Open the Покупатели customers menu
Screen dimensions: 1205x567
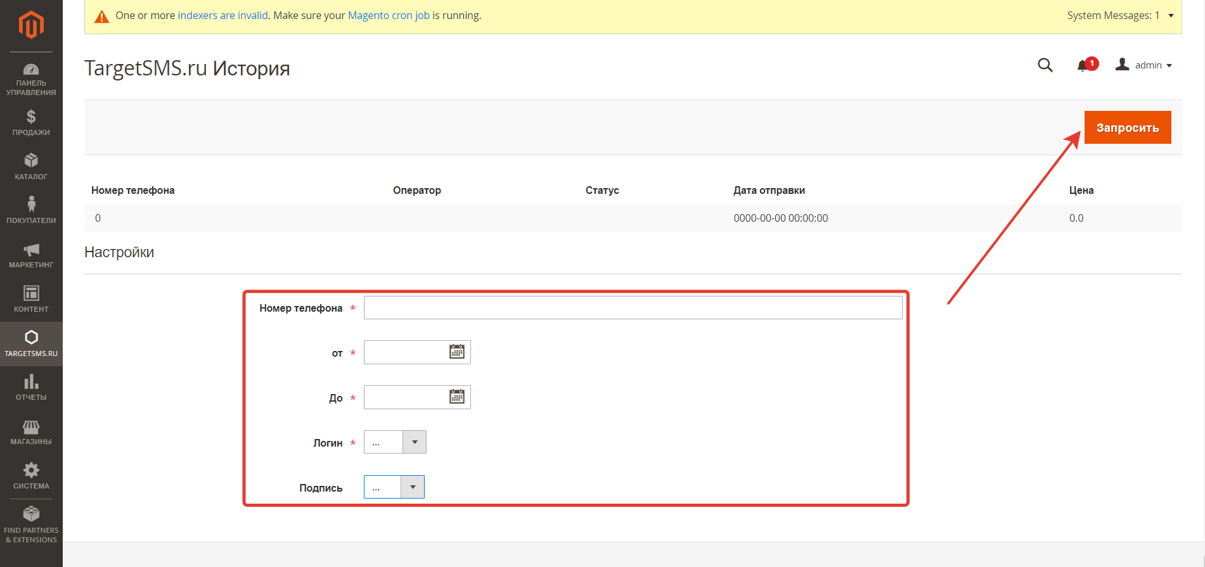click(x=31, y=211)
